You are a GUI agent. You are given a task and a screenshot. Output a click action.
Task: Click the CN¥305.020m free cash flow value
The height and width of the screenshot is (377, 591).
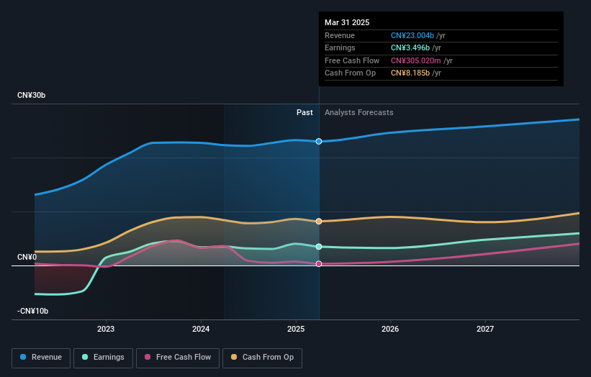coord(416,60)
